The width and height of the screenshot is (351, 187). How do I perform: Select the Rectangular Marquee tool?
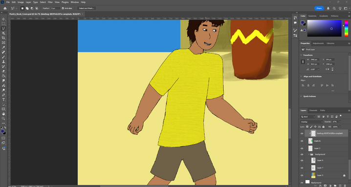click(x=3, y=24)
